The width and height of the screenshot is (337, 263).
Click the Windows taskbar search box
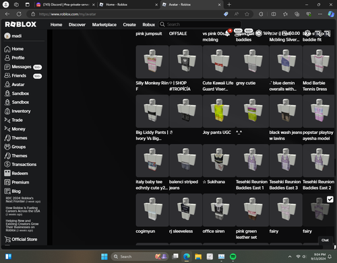click(x=140, y=256)
